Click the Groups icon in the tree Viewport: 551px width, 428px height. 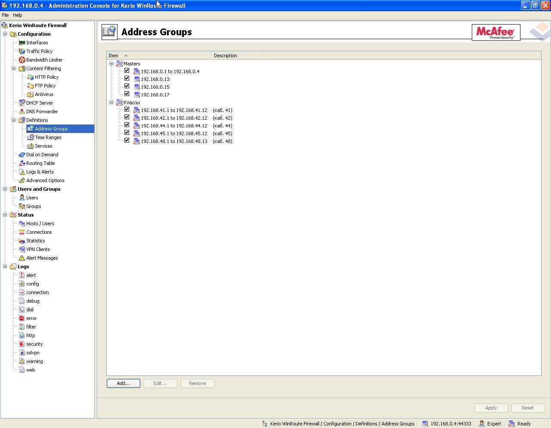tap(22, 206)
